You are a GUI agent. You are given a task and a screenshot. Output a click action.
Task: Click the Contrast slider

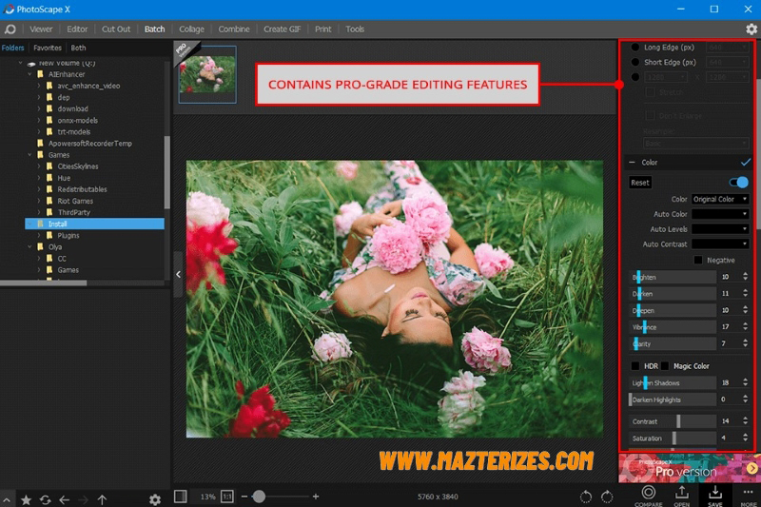pyautogui.click(x=673, y=421)
